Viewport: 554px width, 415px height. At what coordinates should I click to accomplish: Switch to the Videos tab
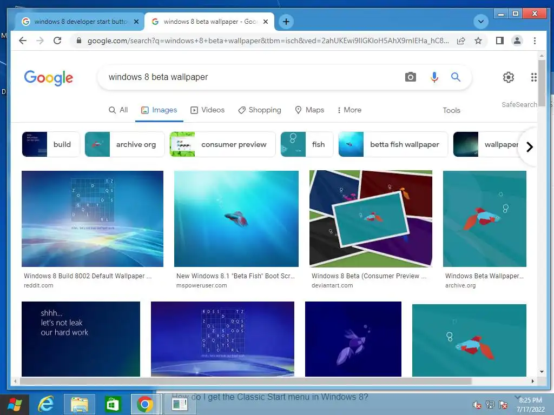pos(207,110)
